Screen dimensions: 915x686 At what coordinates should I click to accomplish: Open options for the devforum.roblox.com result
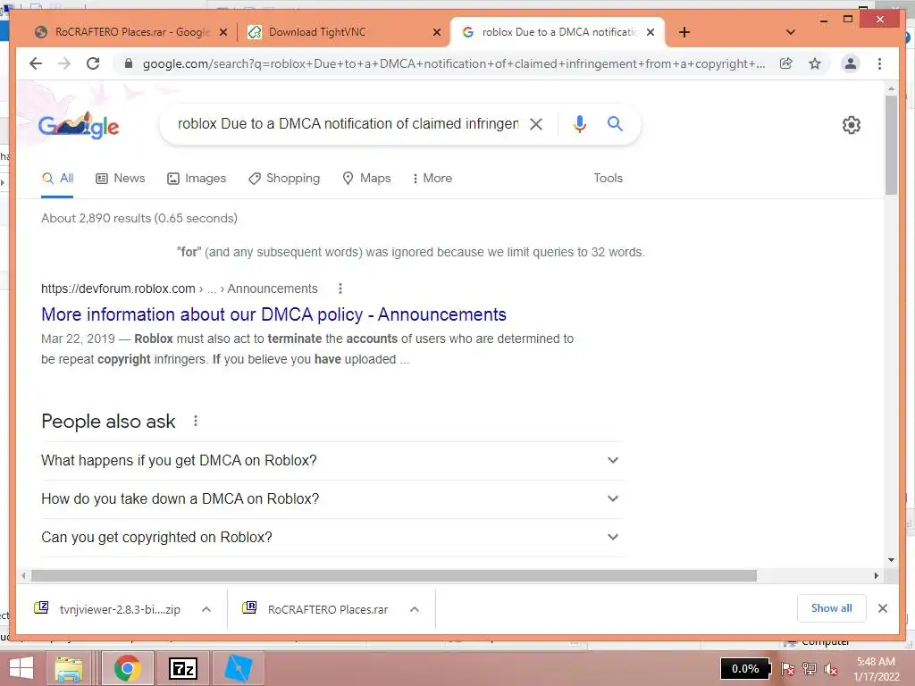tap(340, 289)
